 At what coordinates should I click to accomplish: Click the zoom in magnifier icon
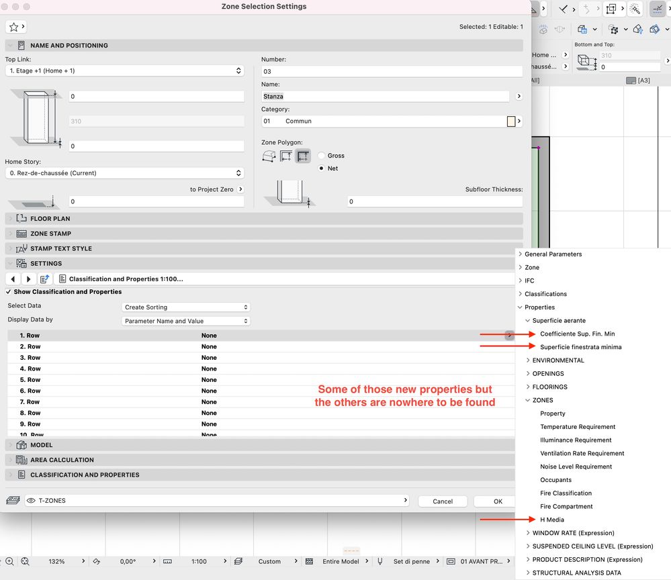(9, 561)
